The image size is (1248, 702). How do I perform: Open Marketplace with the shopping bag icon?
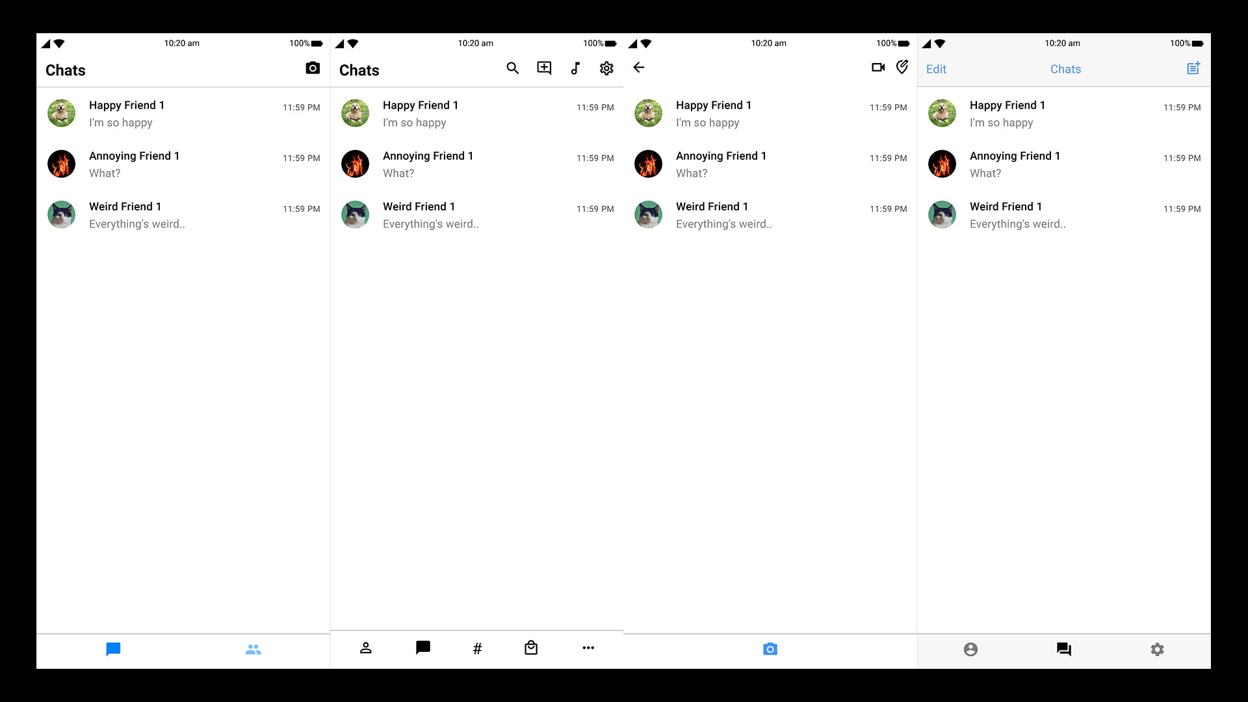tap(531, 647)
